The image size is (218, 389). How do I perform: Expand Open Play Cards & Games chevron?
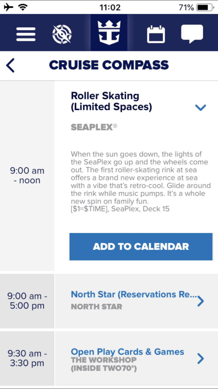click(201, 359)
